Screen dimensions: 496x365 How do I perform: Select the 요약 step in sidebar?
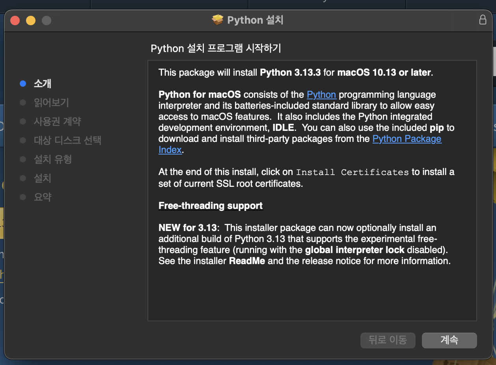pos(43,197)
